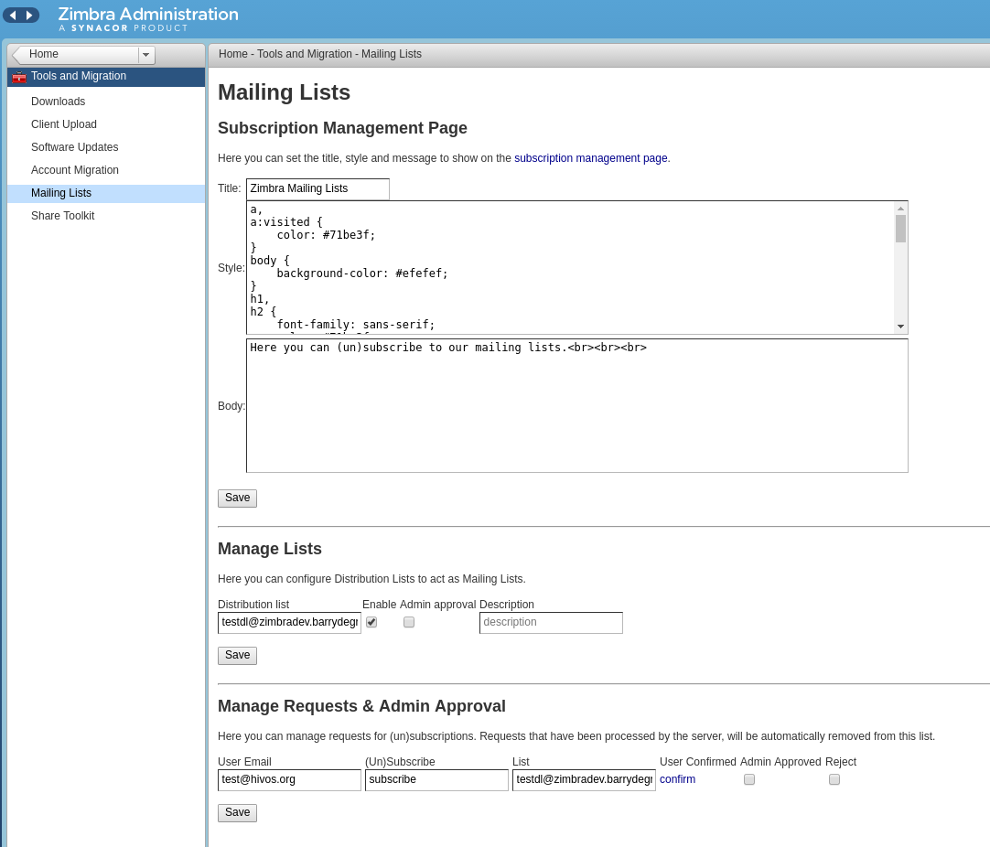Screen dimensions: 990x847
Task: Open Account Migration in the sidebar
Action: tap(74, 170)
